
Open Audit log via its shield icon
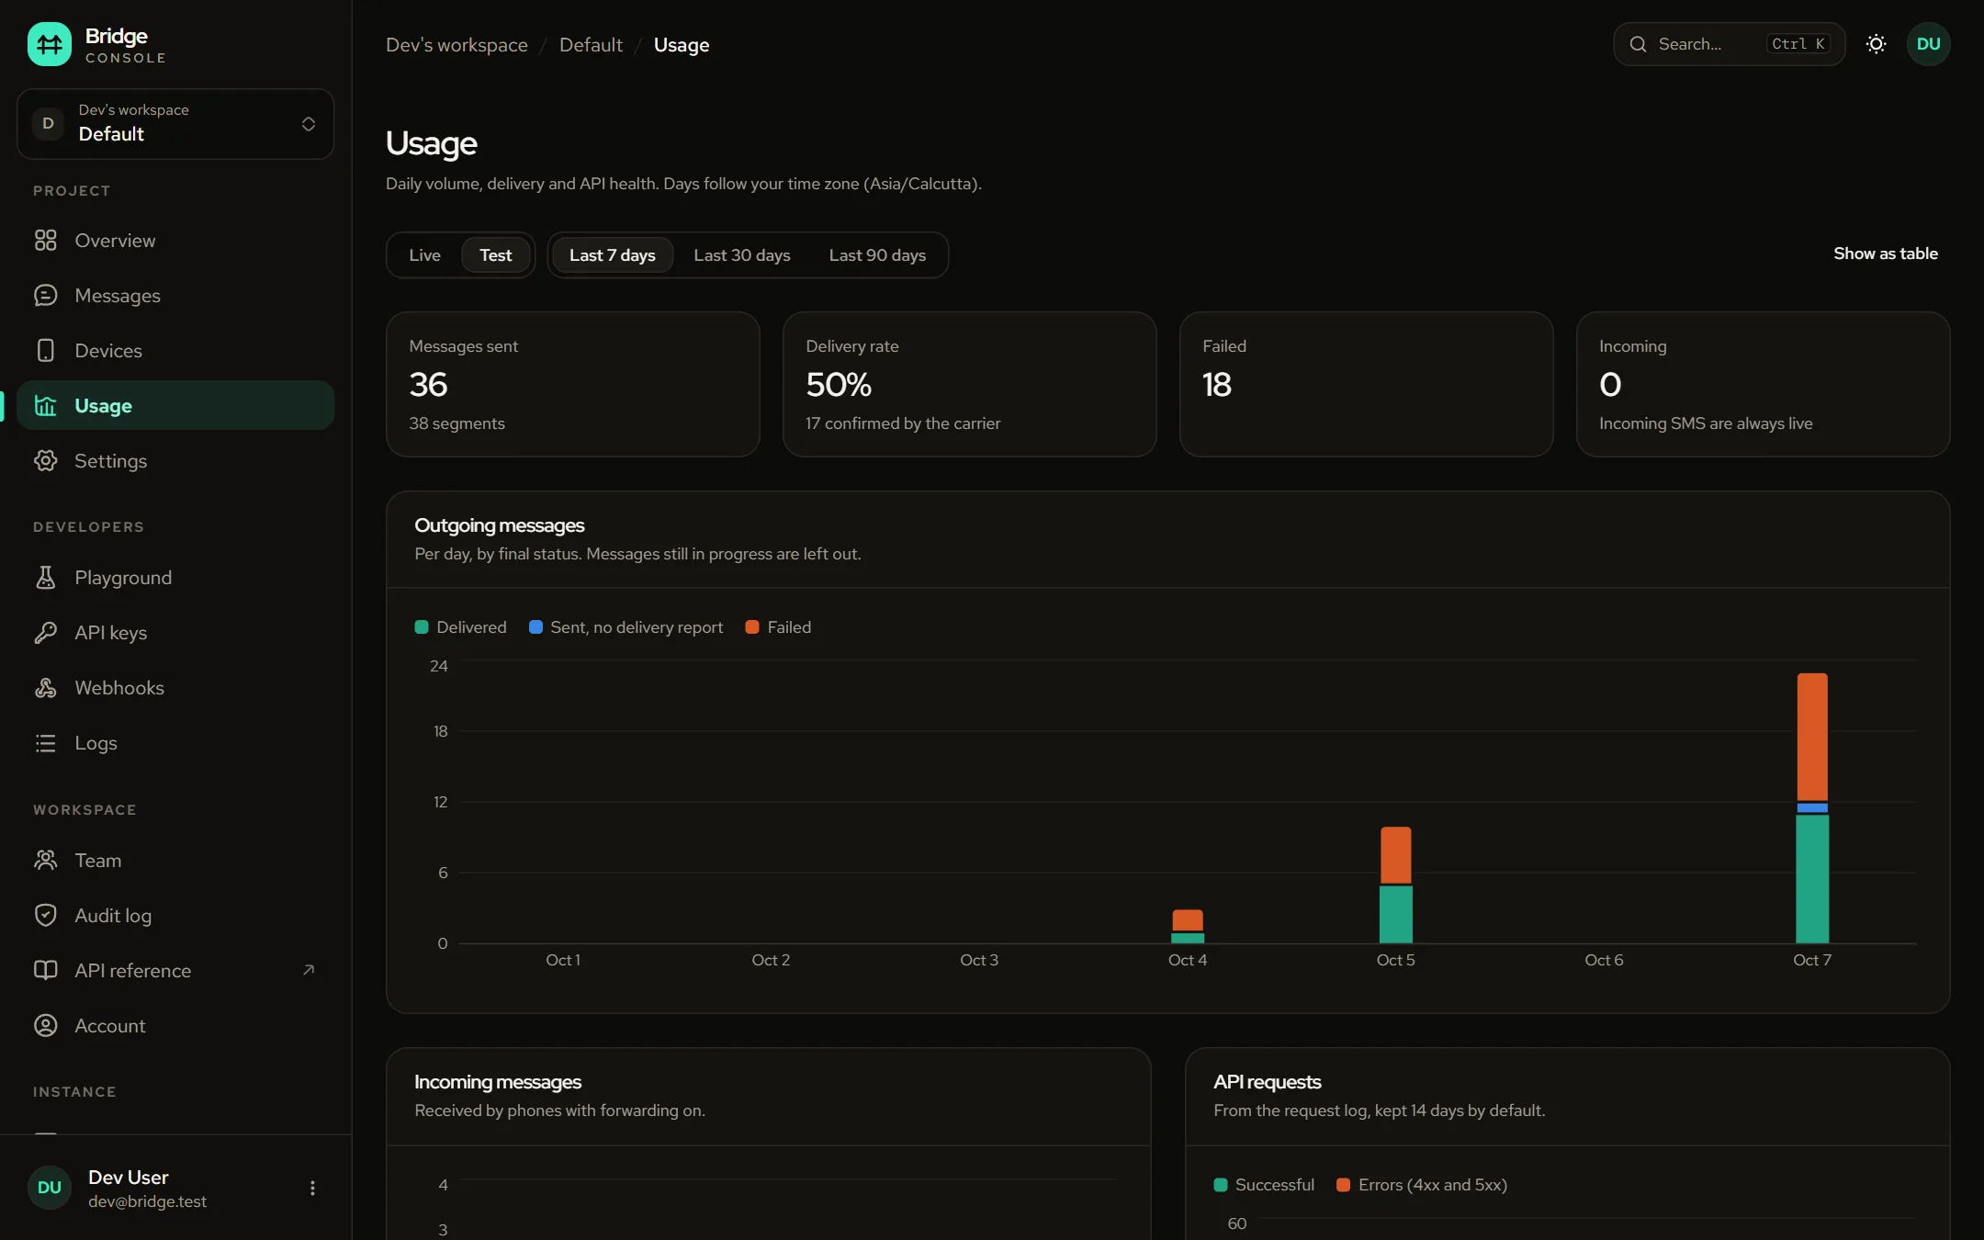point(46,916)
